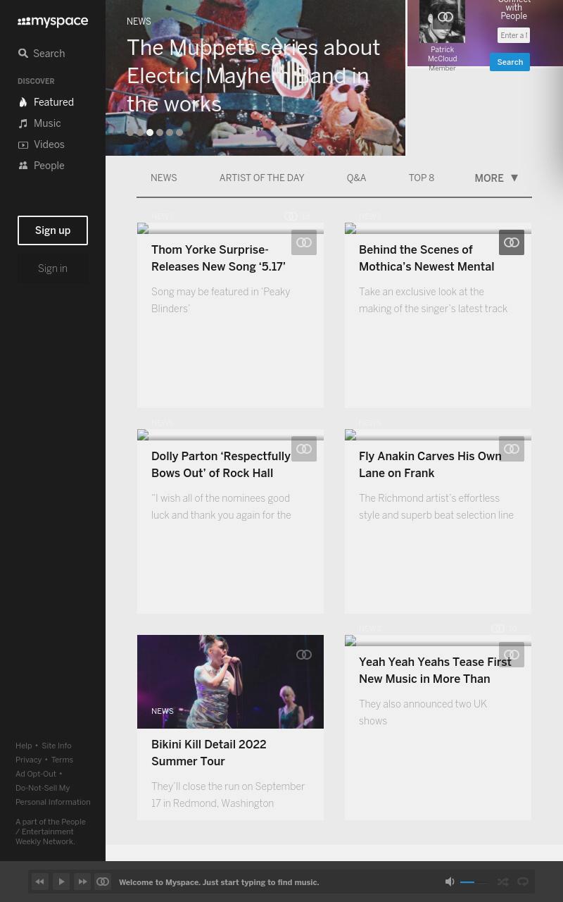Viewport: 563px width, 902px height.
Task: Open the Bikini Kill concert photo thumbnail
Action: [230, 681]
